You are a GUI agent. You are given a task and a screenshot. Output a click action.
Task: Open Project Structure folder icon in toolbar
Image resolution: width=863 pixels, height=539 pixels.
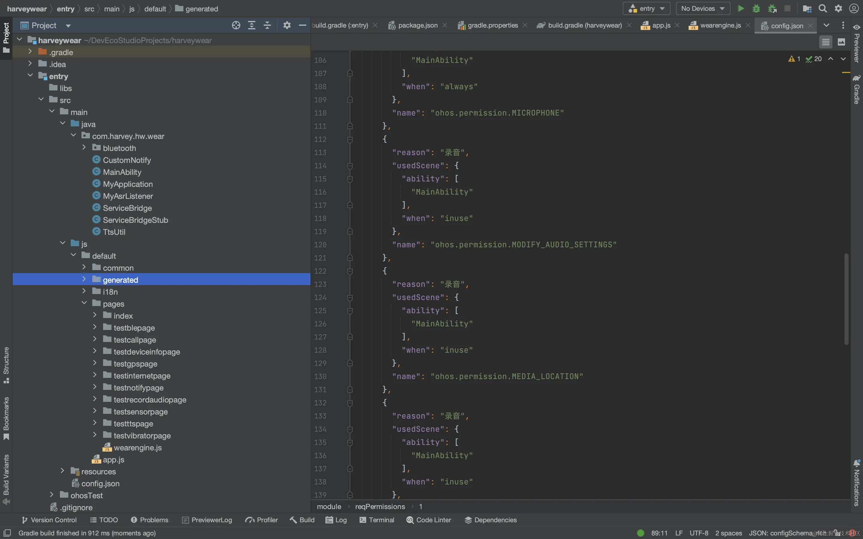coord(807,9)
